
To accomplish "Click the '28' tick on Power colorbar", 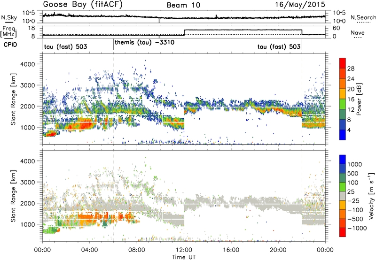I will click(351, 69).
